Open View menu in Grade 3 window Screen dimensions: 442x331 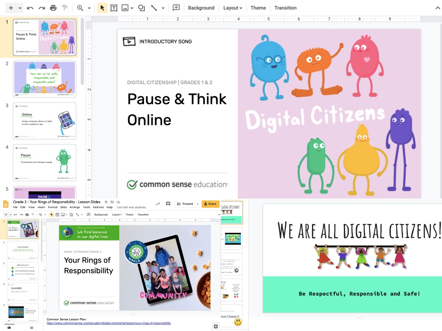[31, 207]
